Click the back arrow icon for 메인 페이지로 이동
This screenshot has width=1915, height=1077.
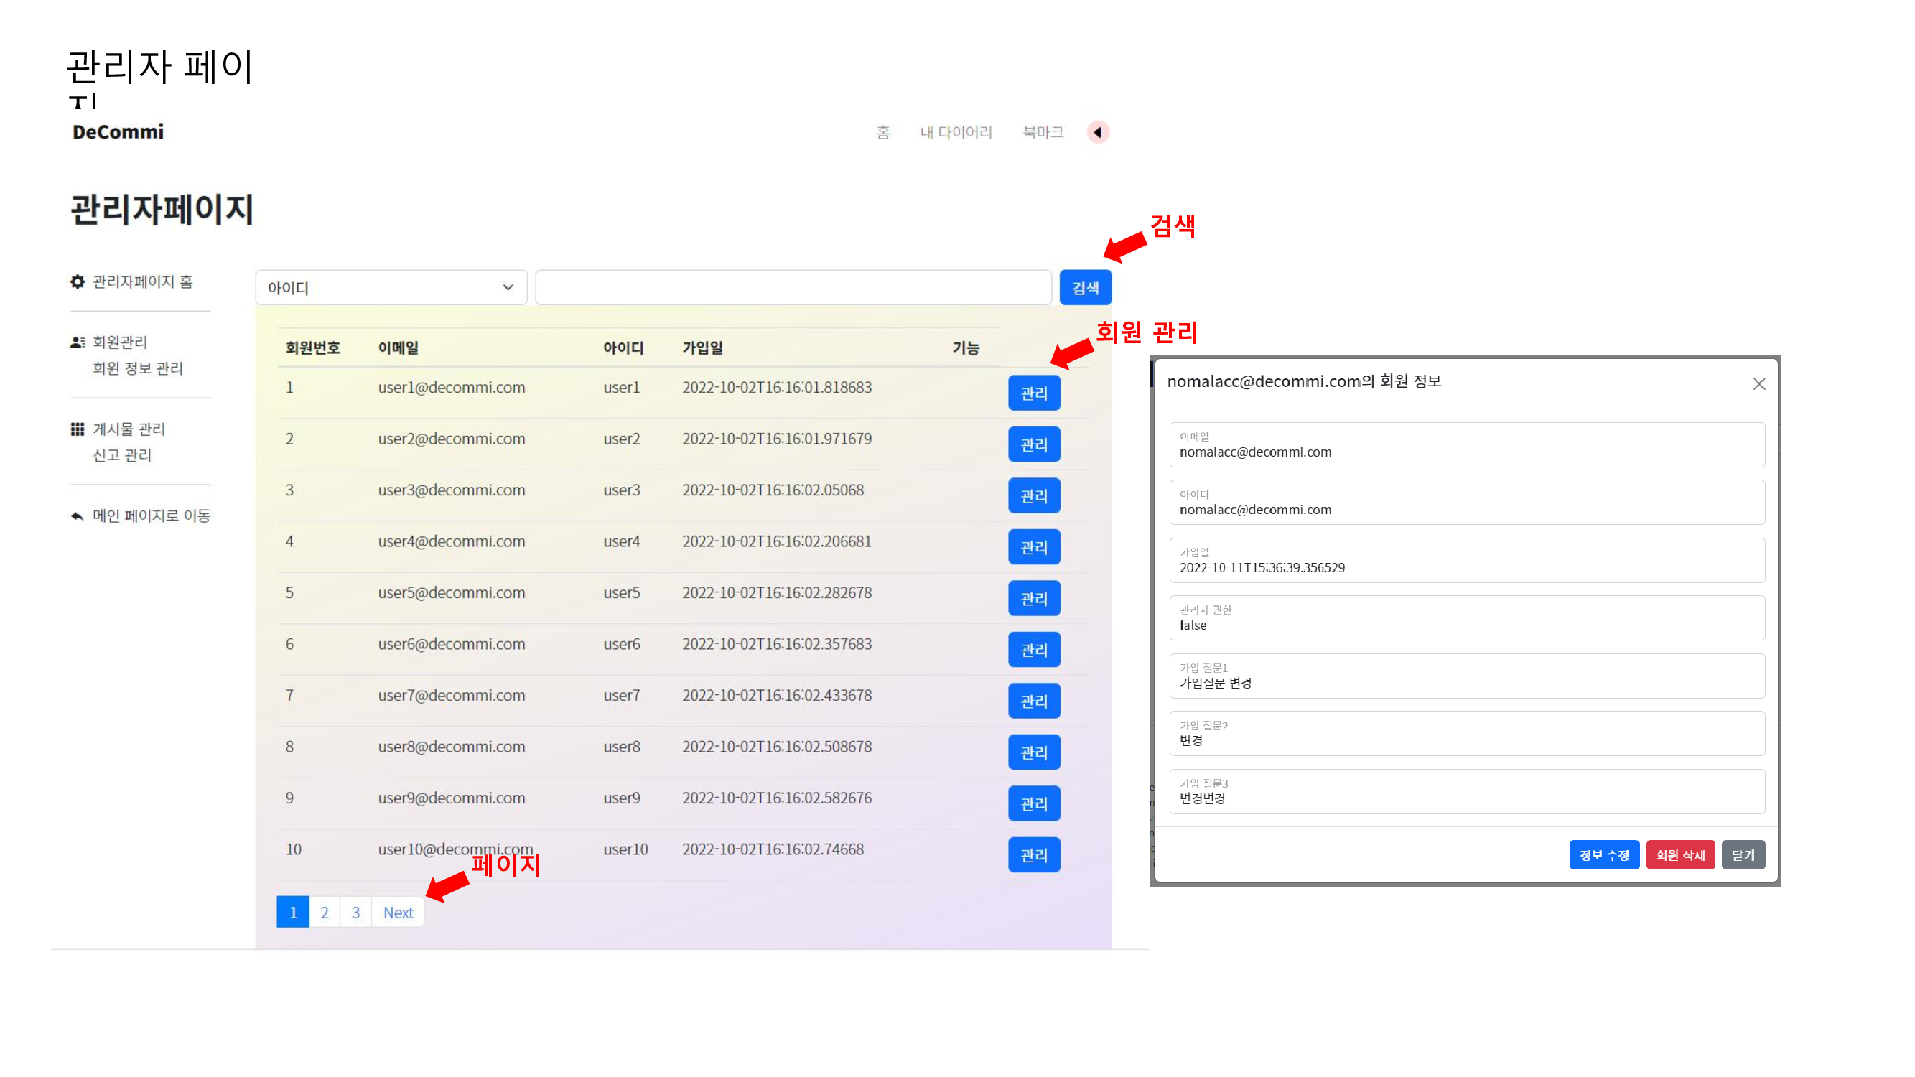pos(77,516)
